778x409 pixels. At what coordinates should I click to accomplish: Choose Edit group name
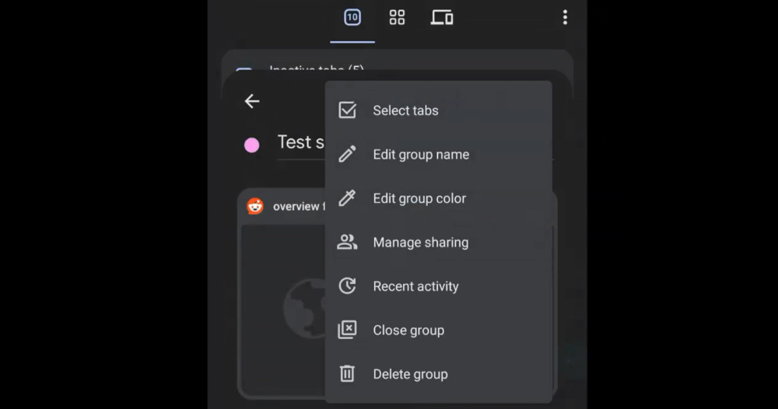[x=439, y=155]
